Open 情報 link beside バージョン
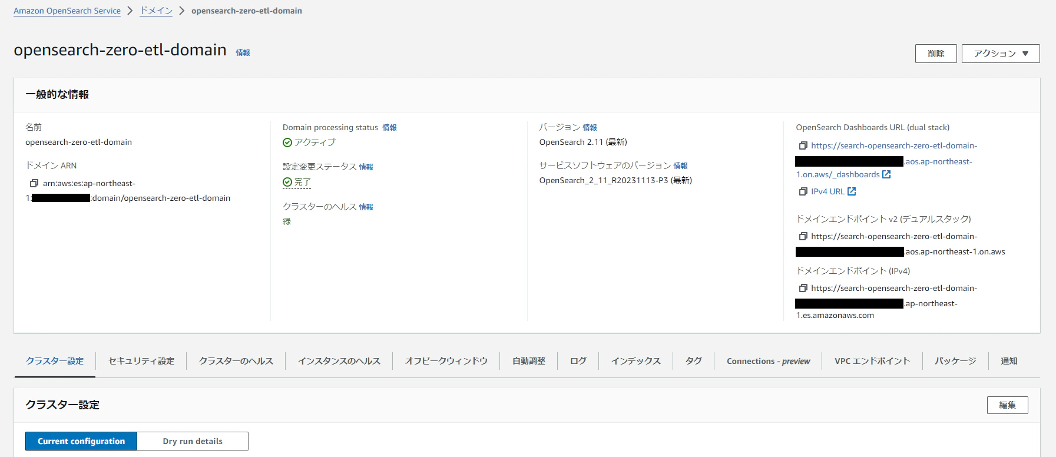 coord(590,127)
